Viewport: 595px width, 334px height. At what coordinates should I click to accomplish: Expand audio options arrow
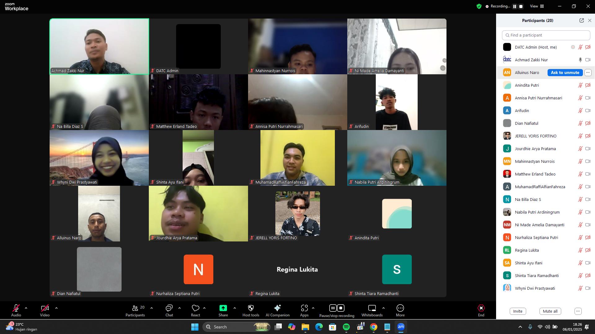coord(26,308)
